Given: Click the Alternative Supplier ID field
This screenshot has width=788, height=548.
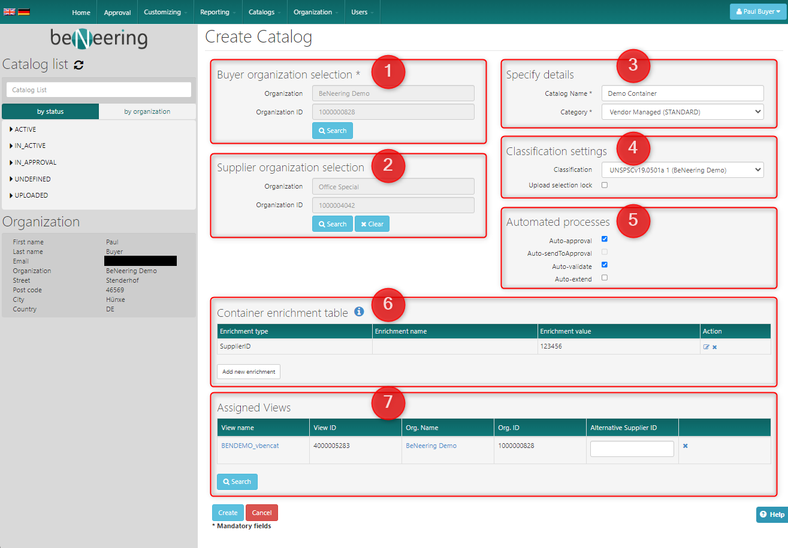Looking at the screenshot, I should click(x=632, y=449).
